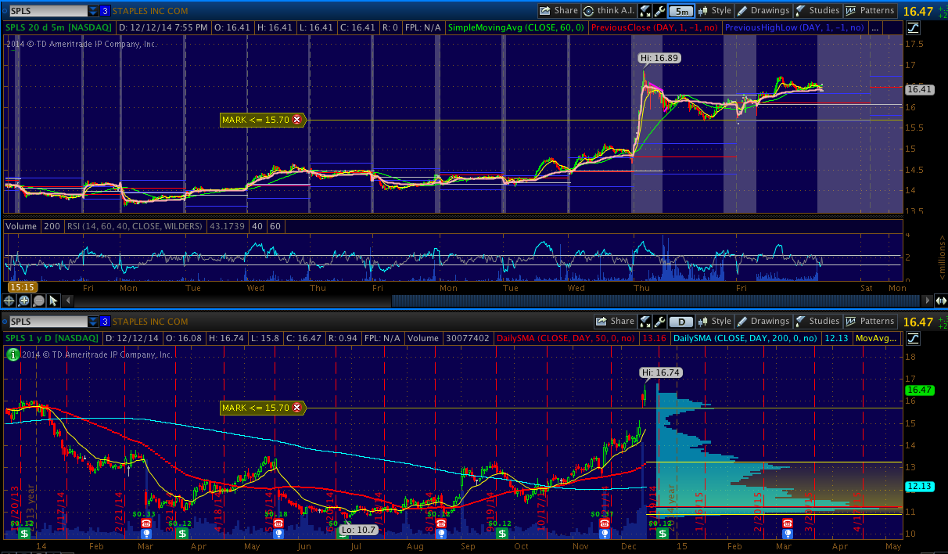Click the 5m timeframe button
Image resolution: width=948 pixels, height=554 pixels.
pyautogui.click(x=681, y=11)
